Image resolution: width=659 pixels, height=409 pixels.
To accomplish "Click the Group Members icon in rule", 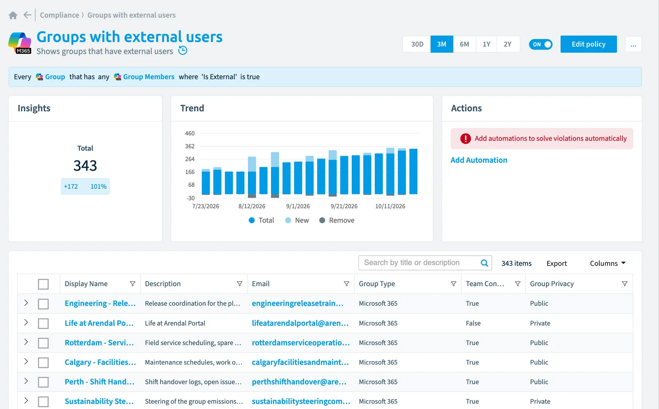I will (117, 77).
